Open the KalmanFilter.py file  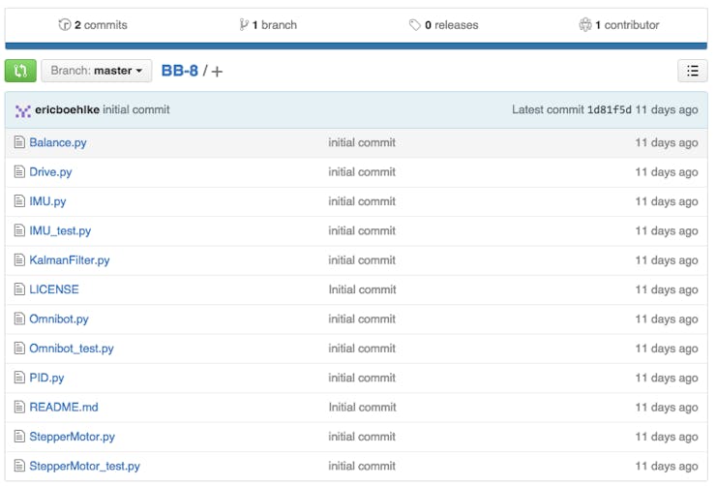click(x=70, y=259)
